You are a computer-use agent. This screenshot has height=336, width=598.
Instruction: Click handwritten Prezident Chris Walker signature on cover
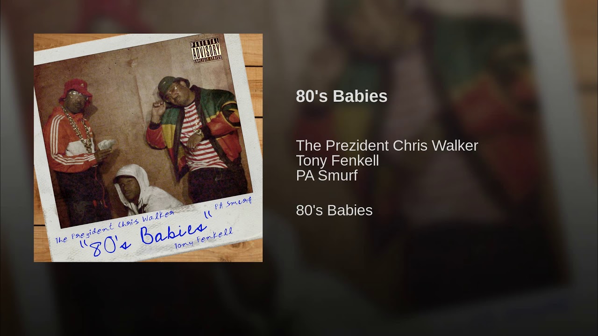coord(114,227)
